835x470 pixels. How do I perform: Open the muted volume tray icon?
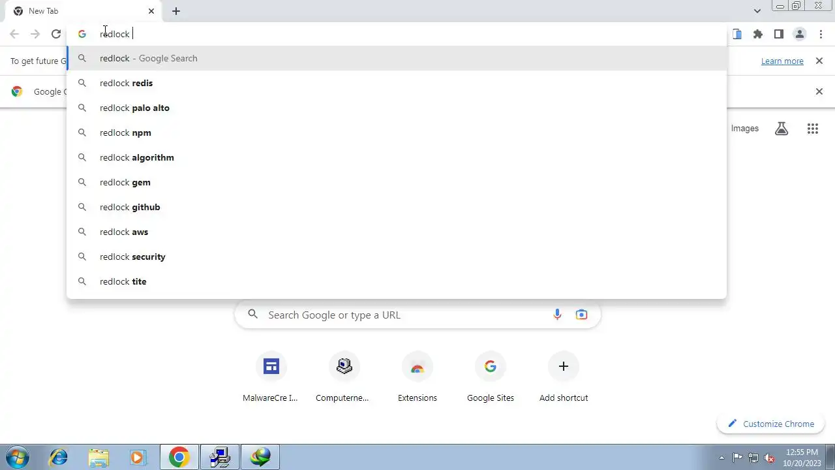click(x=770, y=458)
